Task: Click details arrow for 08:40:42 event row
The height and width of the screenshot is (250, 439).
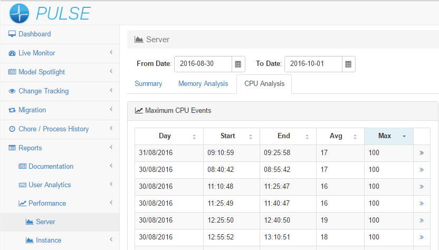Action: [x=421, y=170]
